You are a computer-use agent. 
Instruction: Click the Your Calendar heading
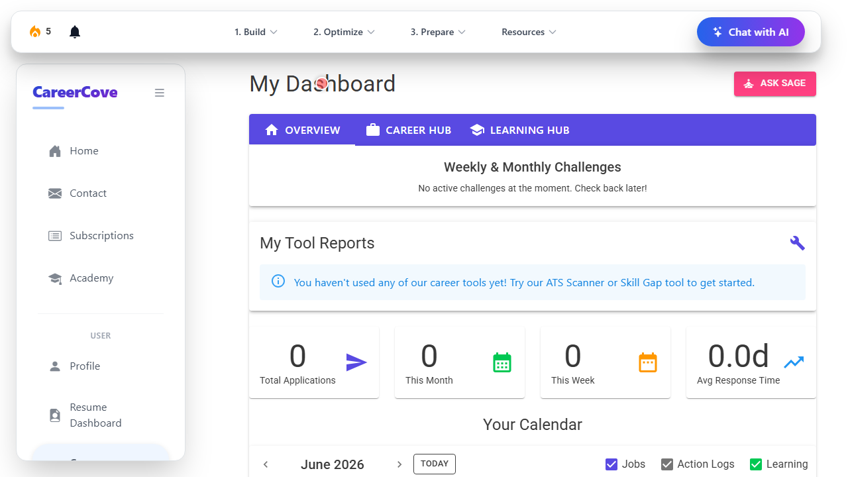[533, 425]
